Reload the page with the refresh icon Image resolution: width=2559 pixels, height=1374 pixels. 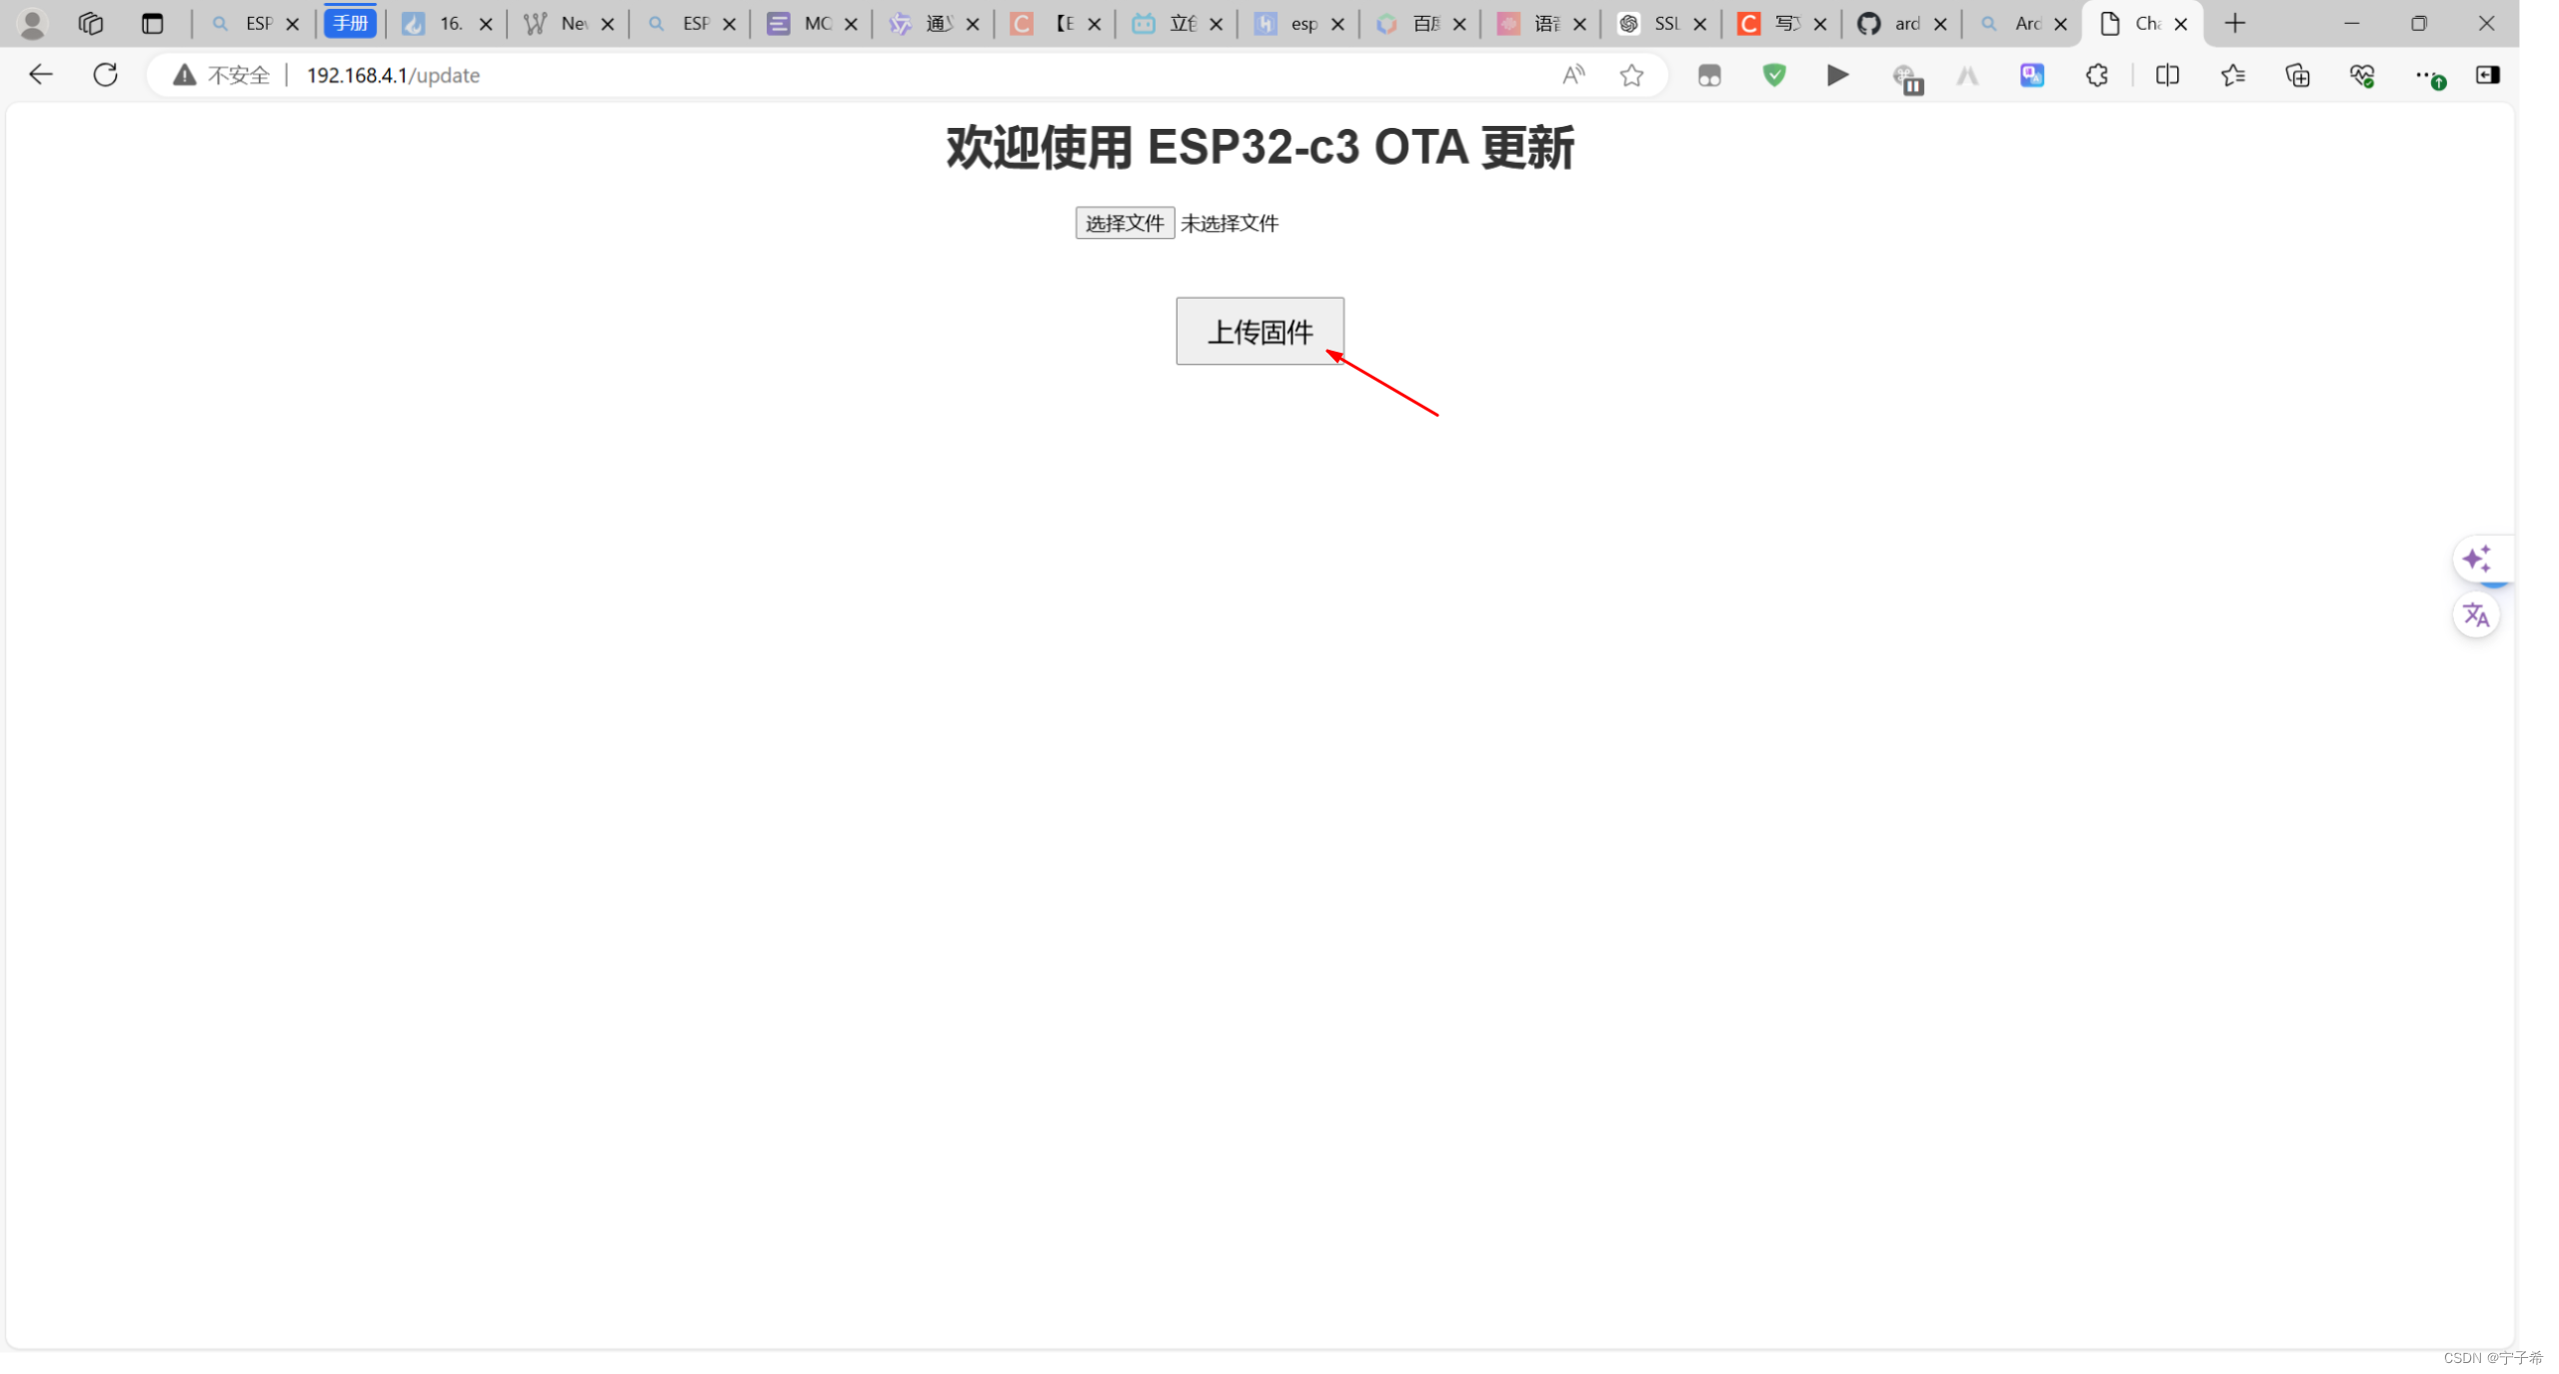coord(105,75)
